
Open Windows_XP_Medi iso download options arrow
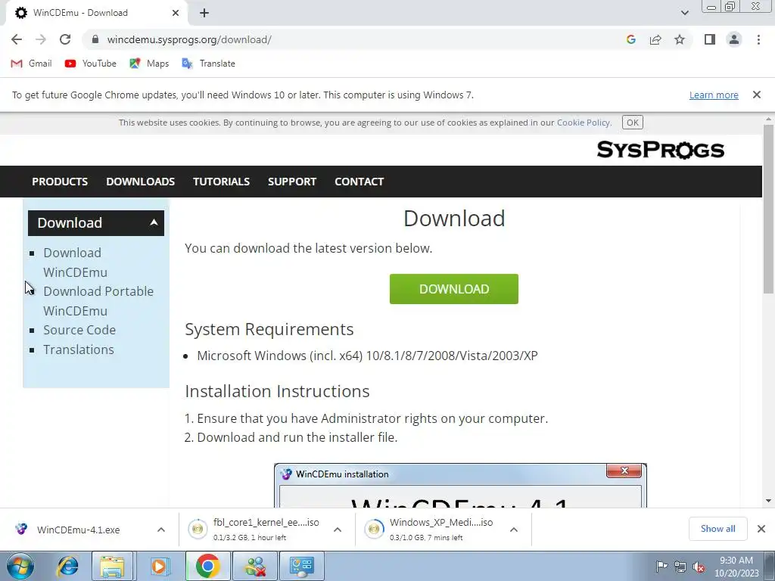(x=514, y=530)
